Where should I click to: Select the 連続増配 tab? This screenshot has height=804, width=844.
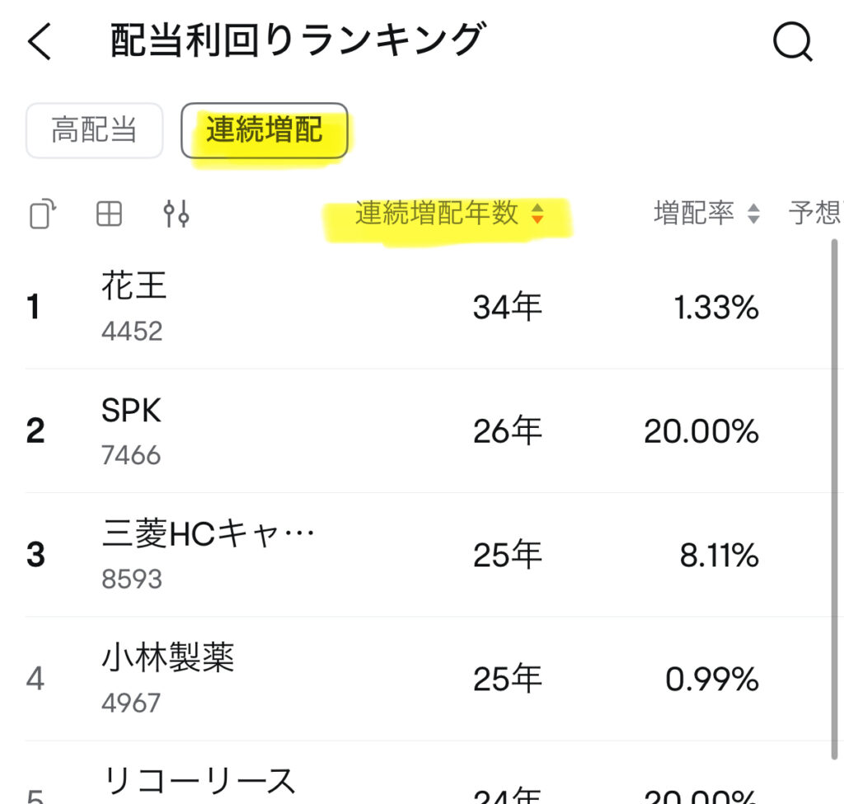(264, 130)
